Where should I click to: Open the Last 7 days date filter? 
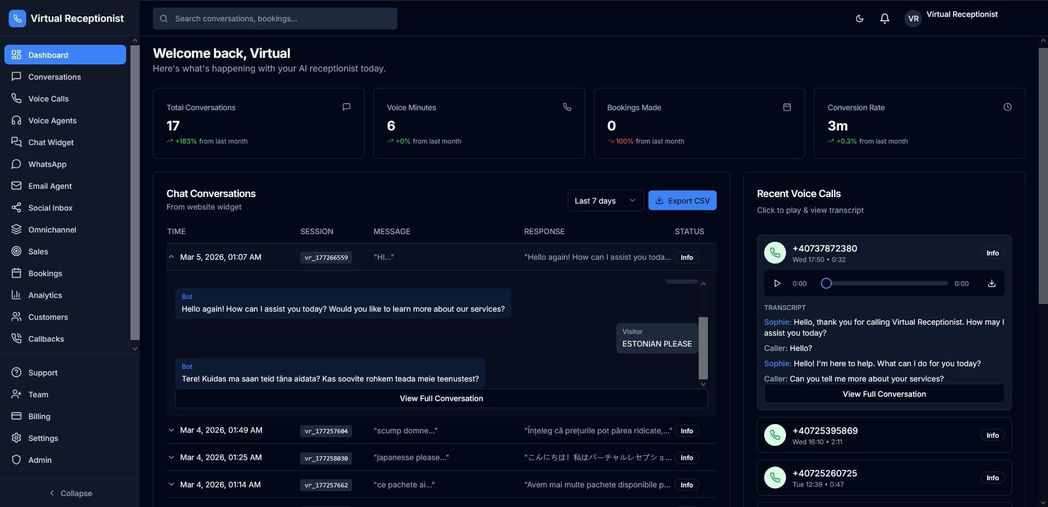tap(605, 200)
